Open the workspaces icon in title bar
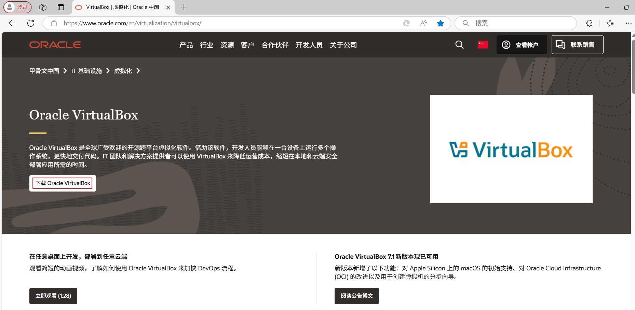Screen dimensions: 635x310 tap(43, 7)
